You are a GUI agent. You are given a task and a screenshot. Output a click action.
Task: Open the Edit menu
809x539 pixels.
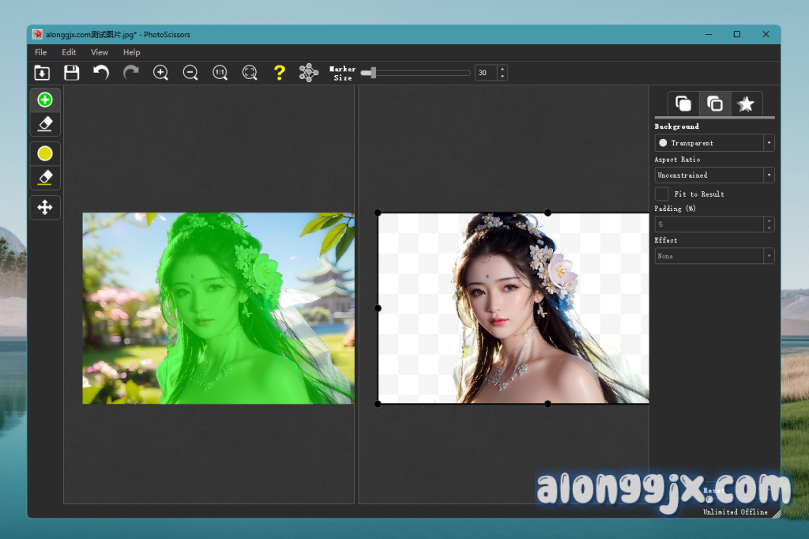pos(69,52)
